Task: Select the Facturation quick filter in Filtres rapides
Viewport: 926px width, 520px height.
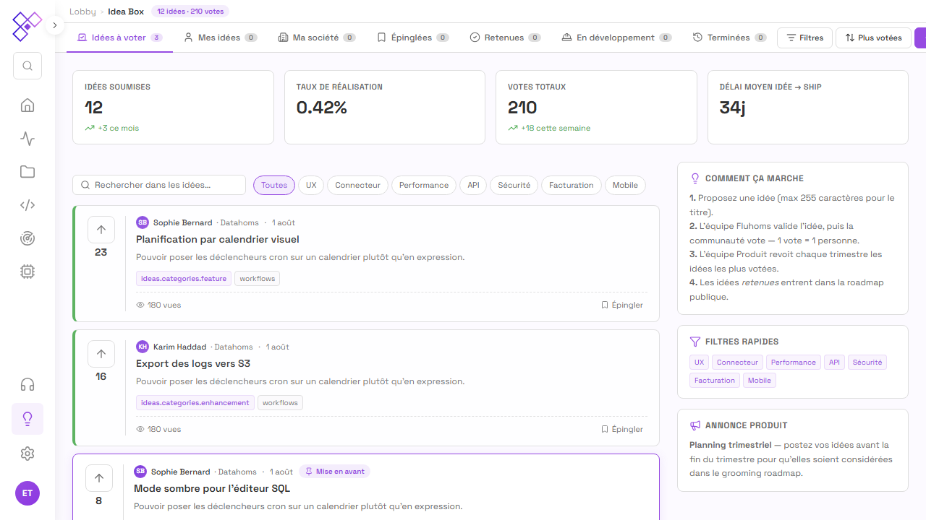Action: [715, 381]
